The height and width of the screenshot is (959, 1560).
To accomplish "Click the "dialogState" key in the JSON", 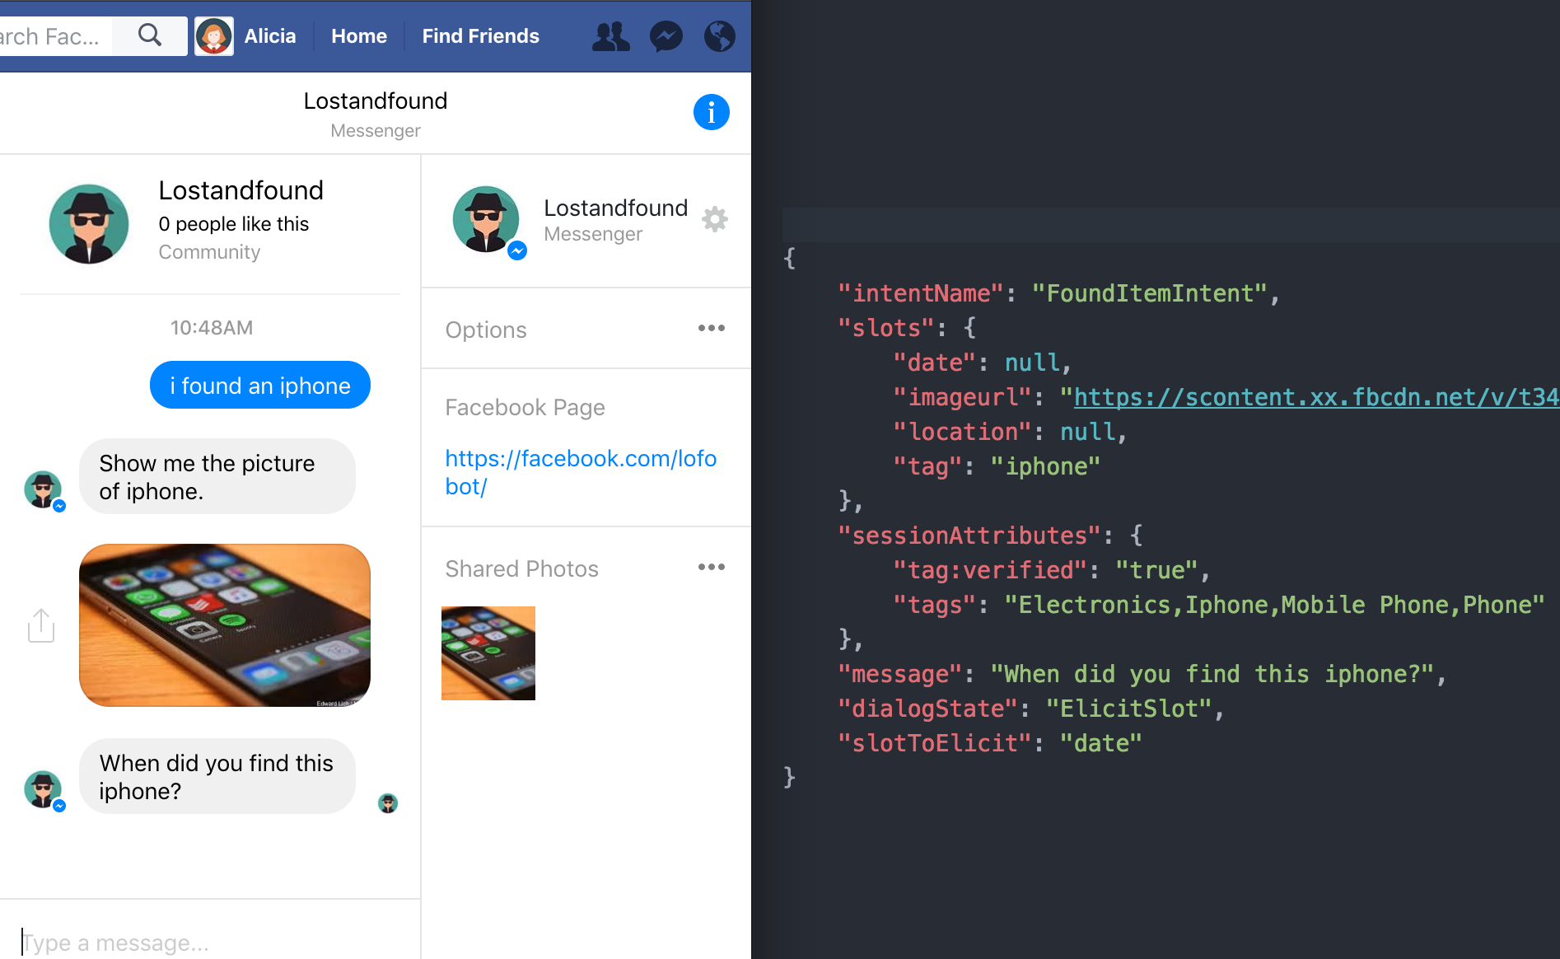I will (x=928, y=709).
